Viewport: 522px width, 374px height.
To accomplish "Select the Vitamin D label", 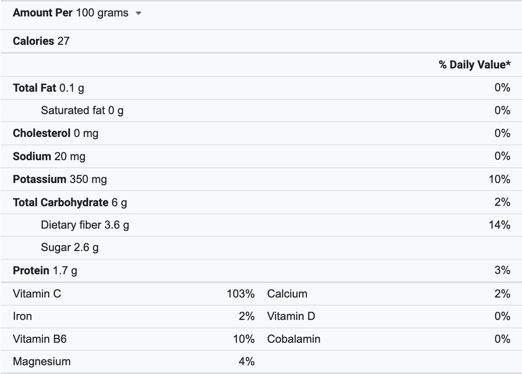I will click(291, 316).
